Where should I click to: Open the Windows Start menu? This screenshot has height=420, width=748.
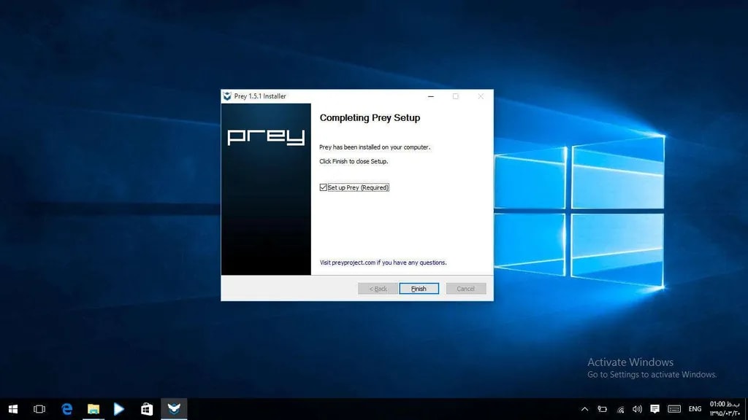(12, 409)
